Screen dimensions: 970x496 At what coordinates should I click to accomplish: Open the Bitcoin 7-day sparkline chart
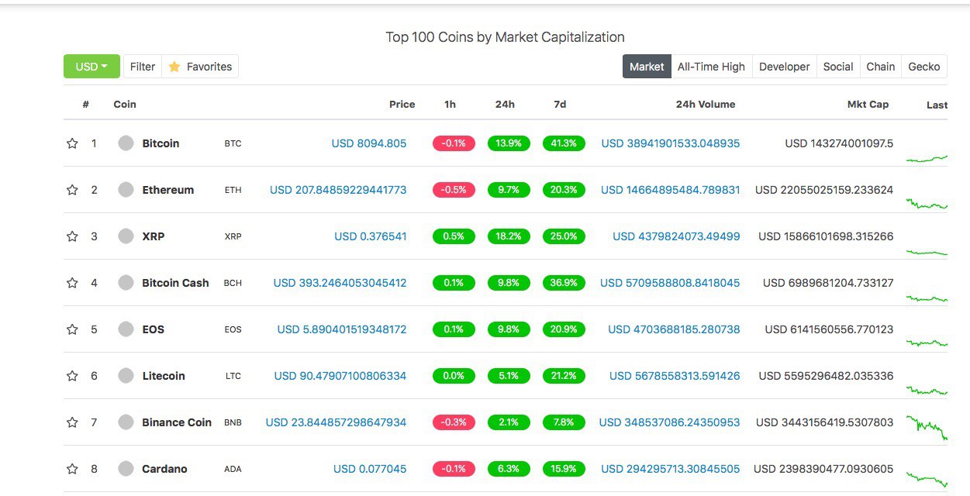point(927,158)
